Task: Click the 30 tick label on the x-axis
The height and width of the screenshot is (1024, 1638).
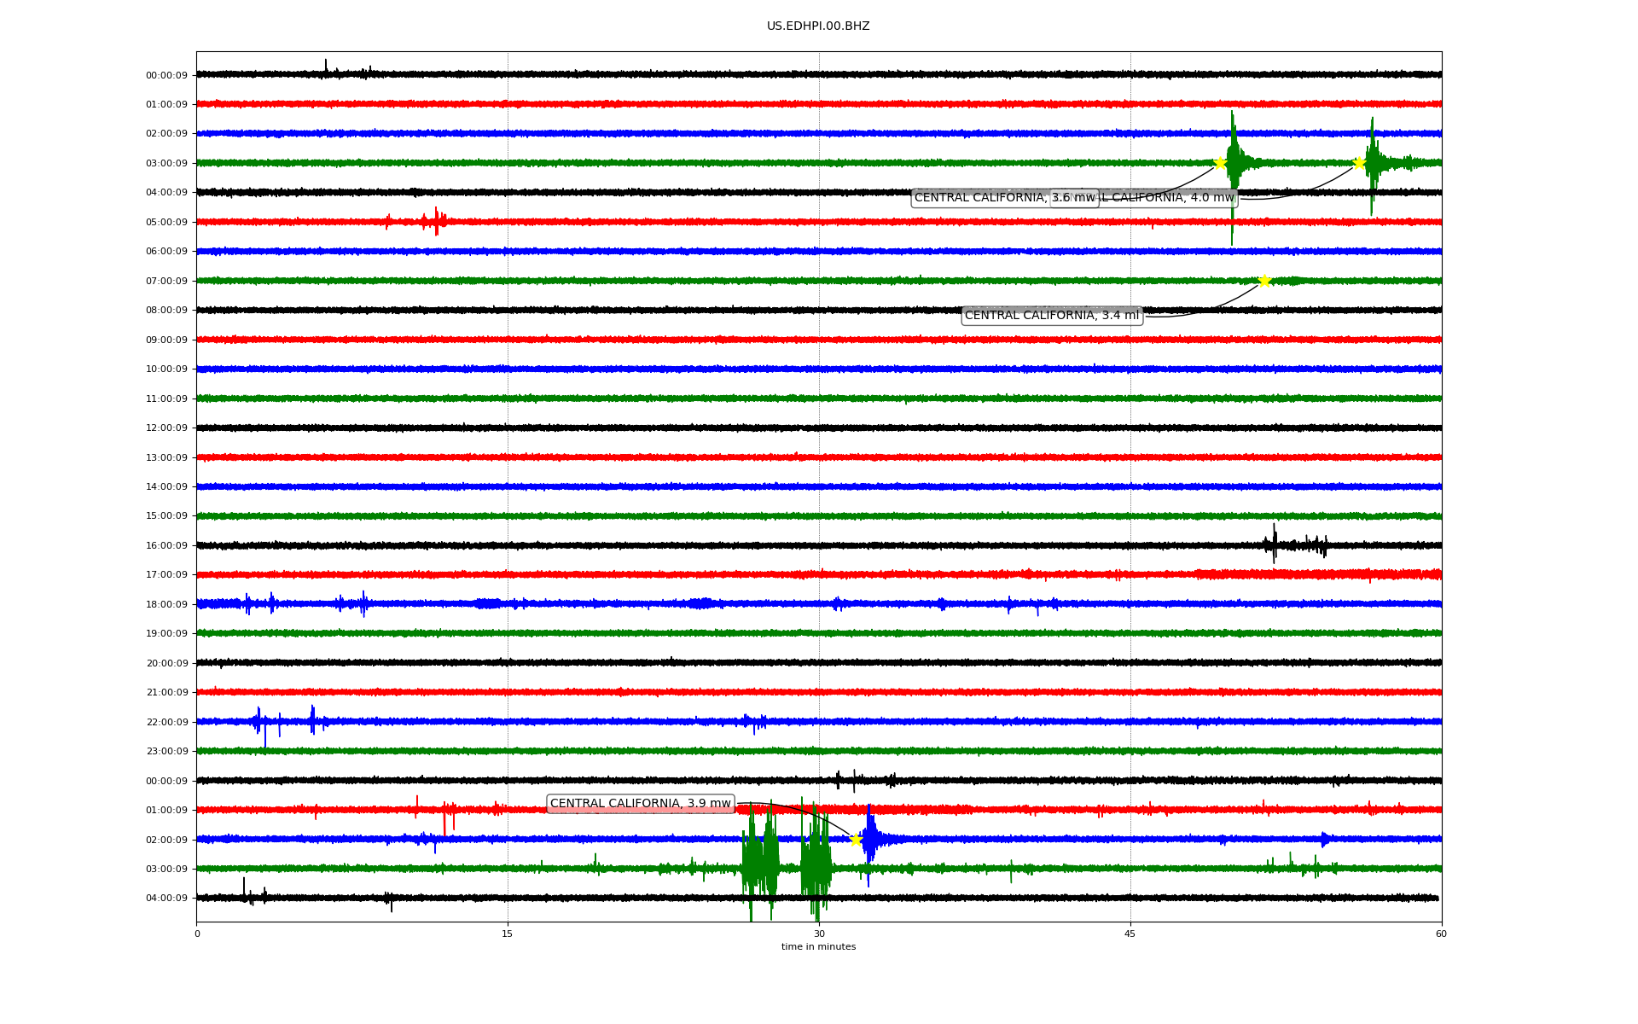Action: pyautogui.click(x=818, y=934)
